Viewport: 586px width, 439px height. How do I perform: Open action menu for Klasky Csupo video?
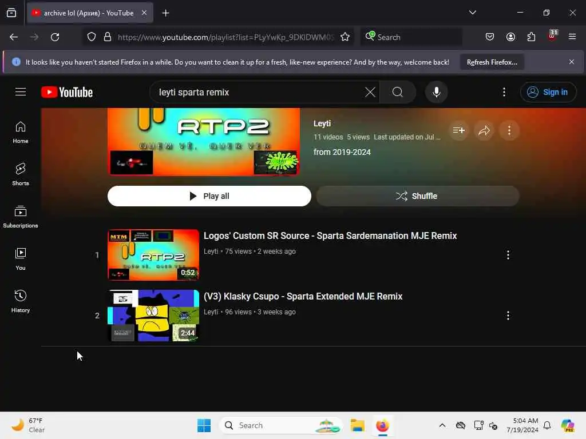(x=508, y=316)
